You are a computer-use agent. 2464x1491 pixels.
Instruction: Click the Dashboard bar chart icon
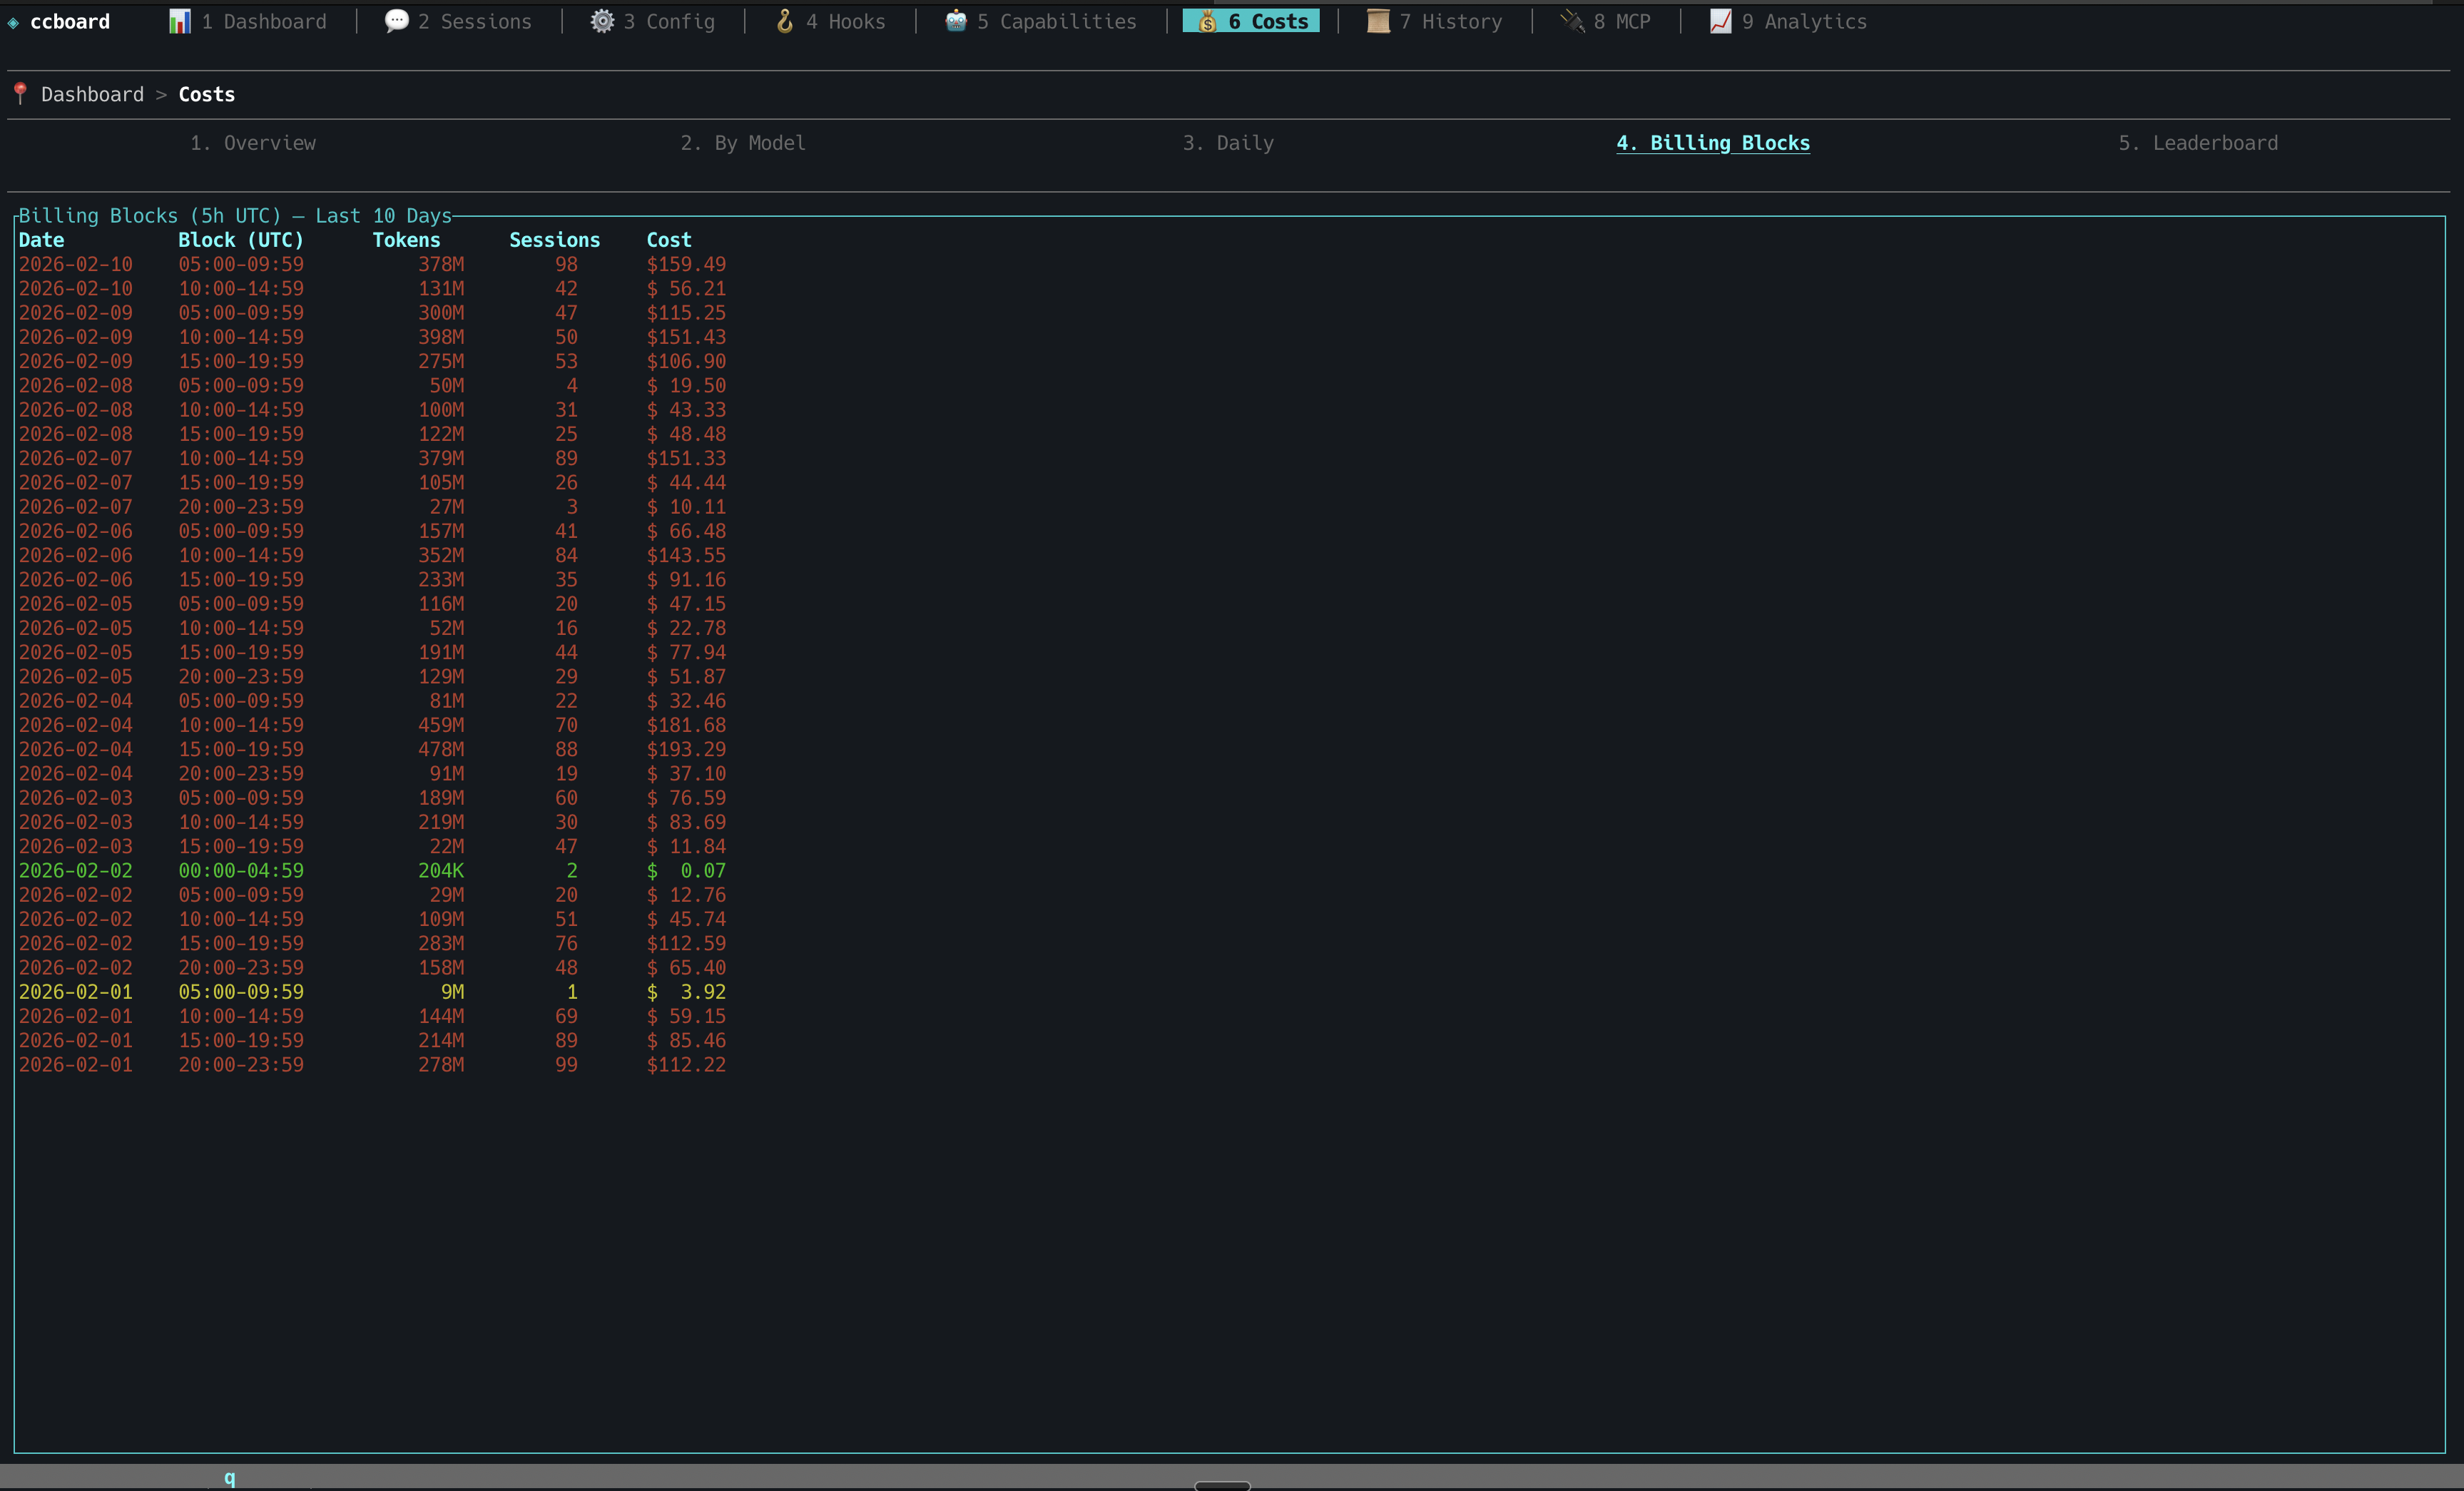180,21
